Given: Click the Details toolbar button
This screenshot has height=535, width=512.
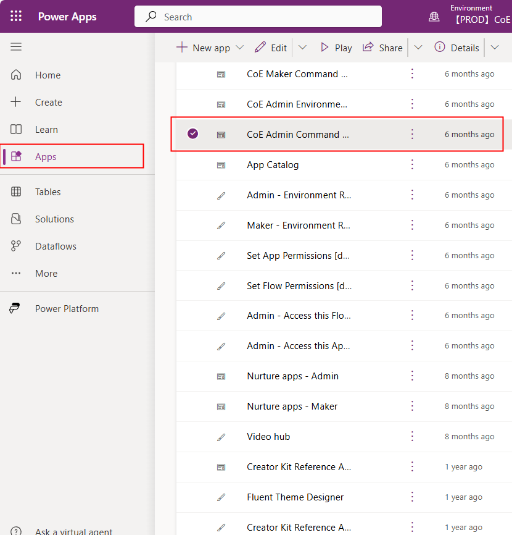Looking at the screenshot, I should [456, 48].
